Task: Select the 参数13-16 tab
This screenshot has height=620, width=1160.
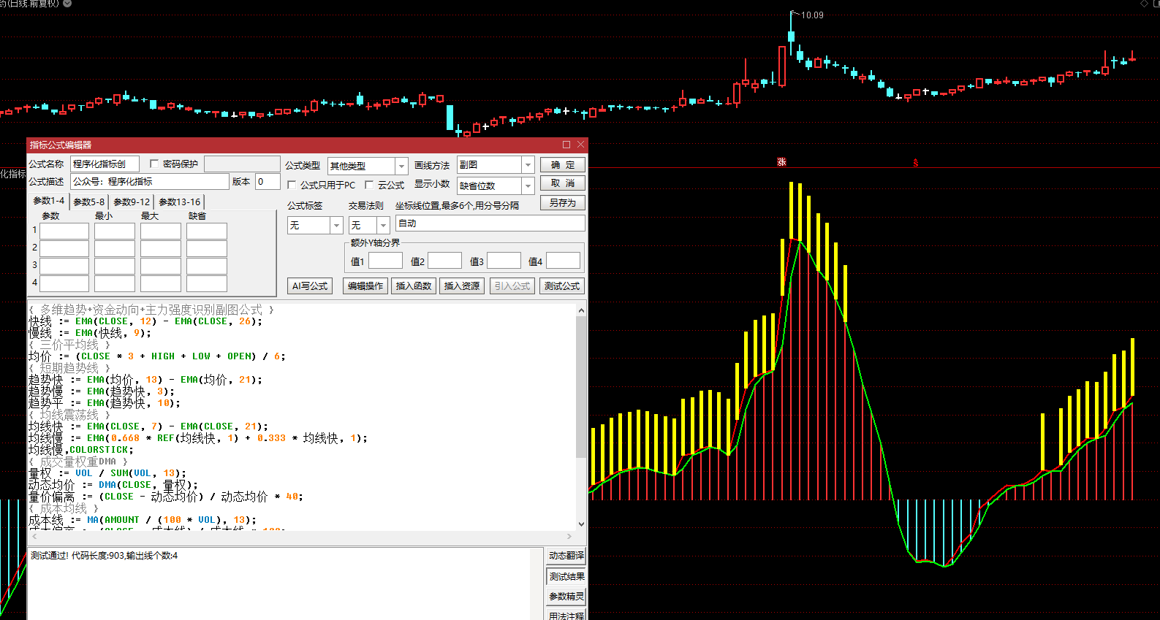Action: [179, 202]
